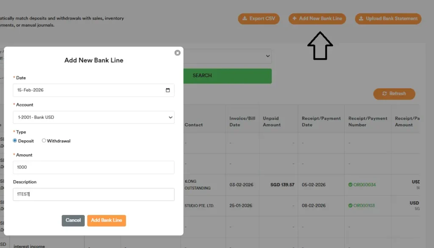Click the green SEARCH button
The width and height of the screenshot is (434, 248).
click(x=228, y=76)
